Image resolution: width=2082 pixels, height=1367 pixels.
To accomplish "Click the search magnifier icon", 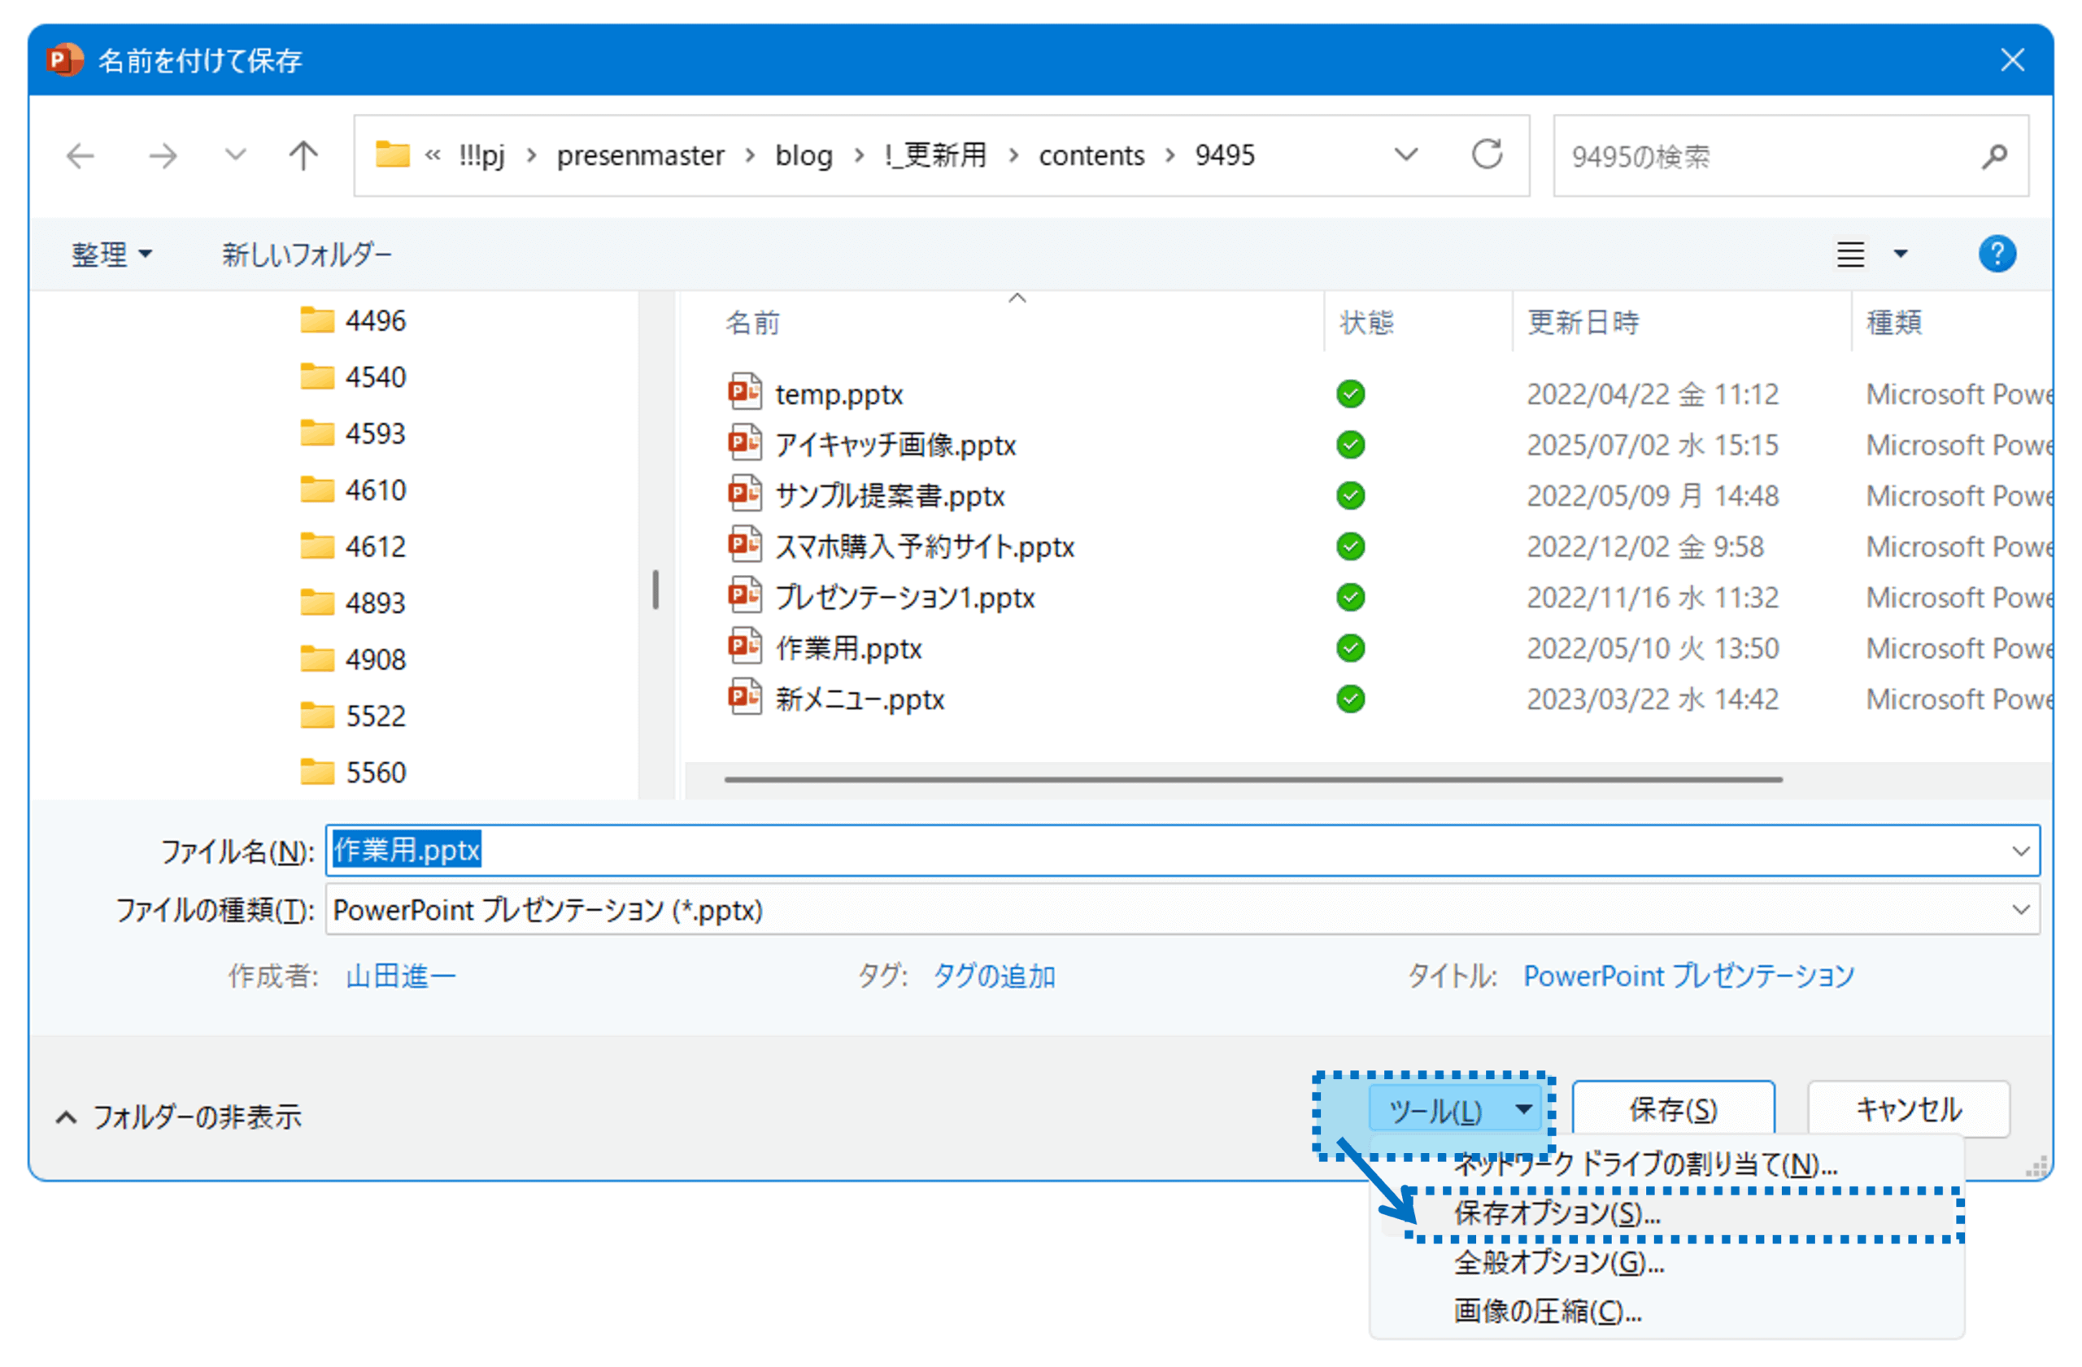I will point(1994,157).
